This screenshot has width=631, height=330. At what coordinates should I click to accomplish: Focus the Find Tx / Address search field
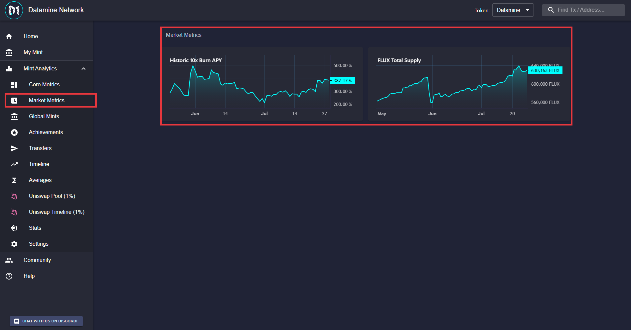coord(583,10)
